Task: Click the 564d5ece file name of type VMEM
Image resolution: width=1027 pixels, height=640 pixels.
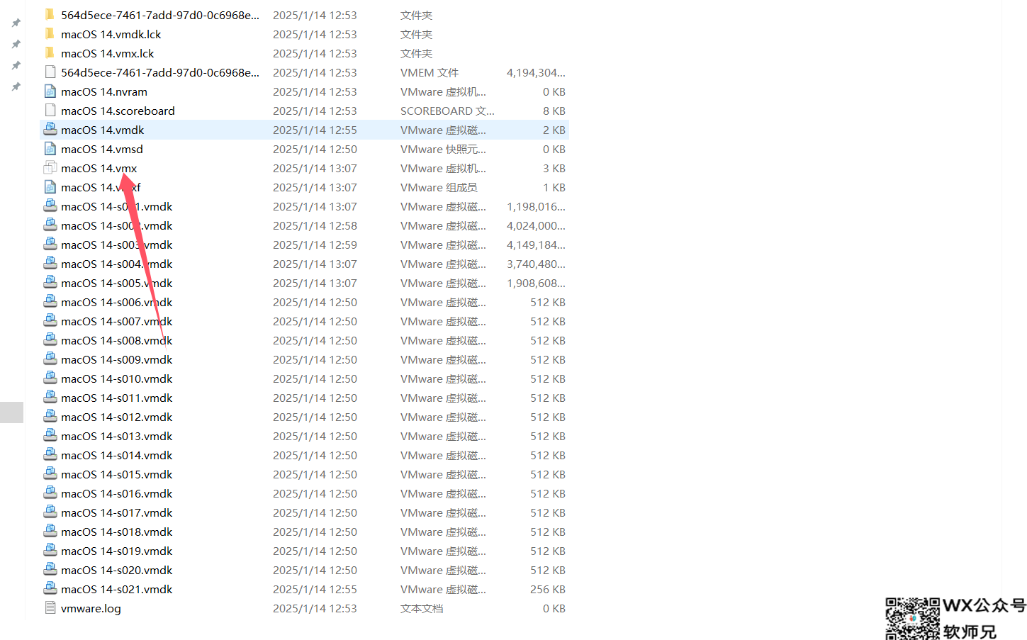Action: click(x=160, y=72)
